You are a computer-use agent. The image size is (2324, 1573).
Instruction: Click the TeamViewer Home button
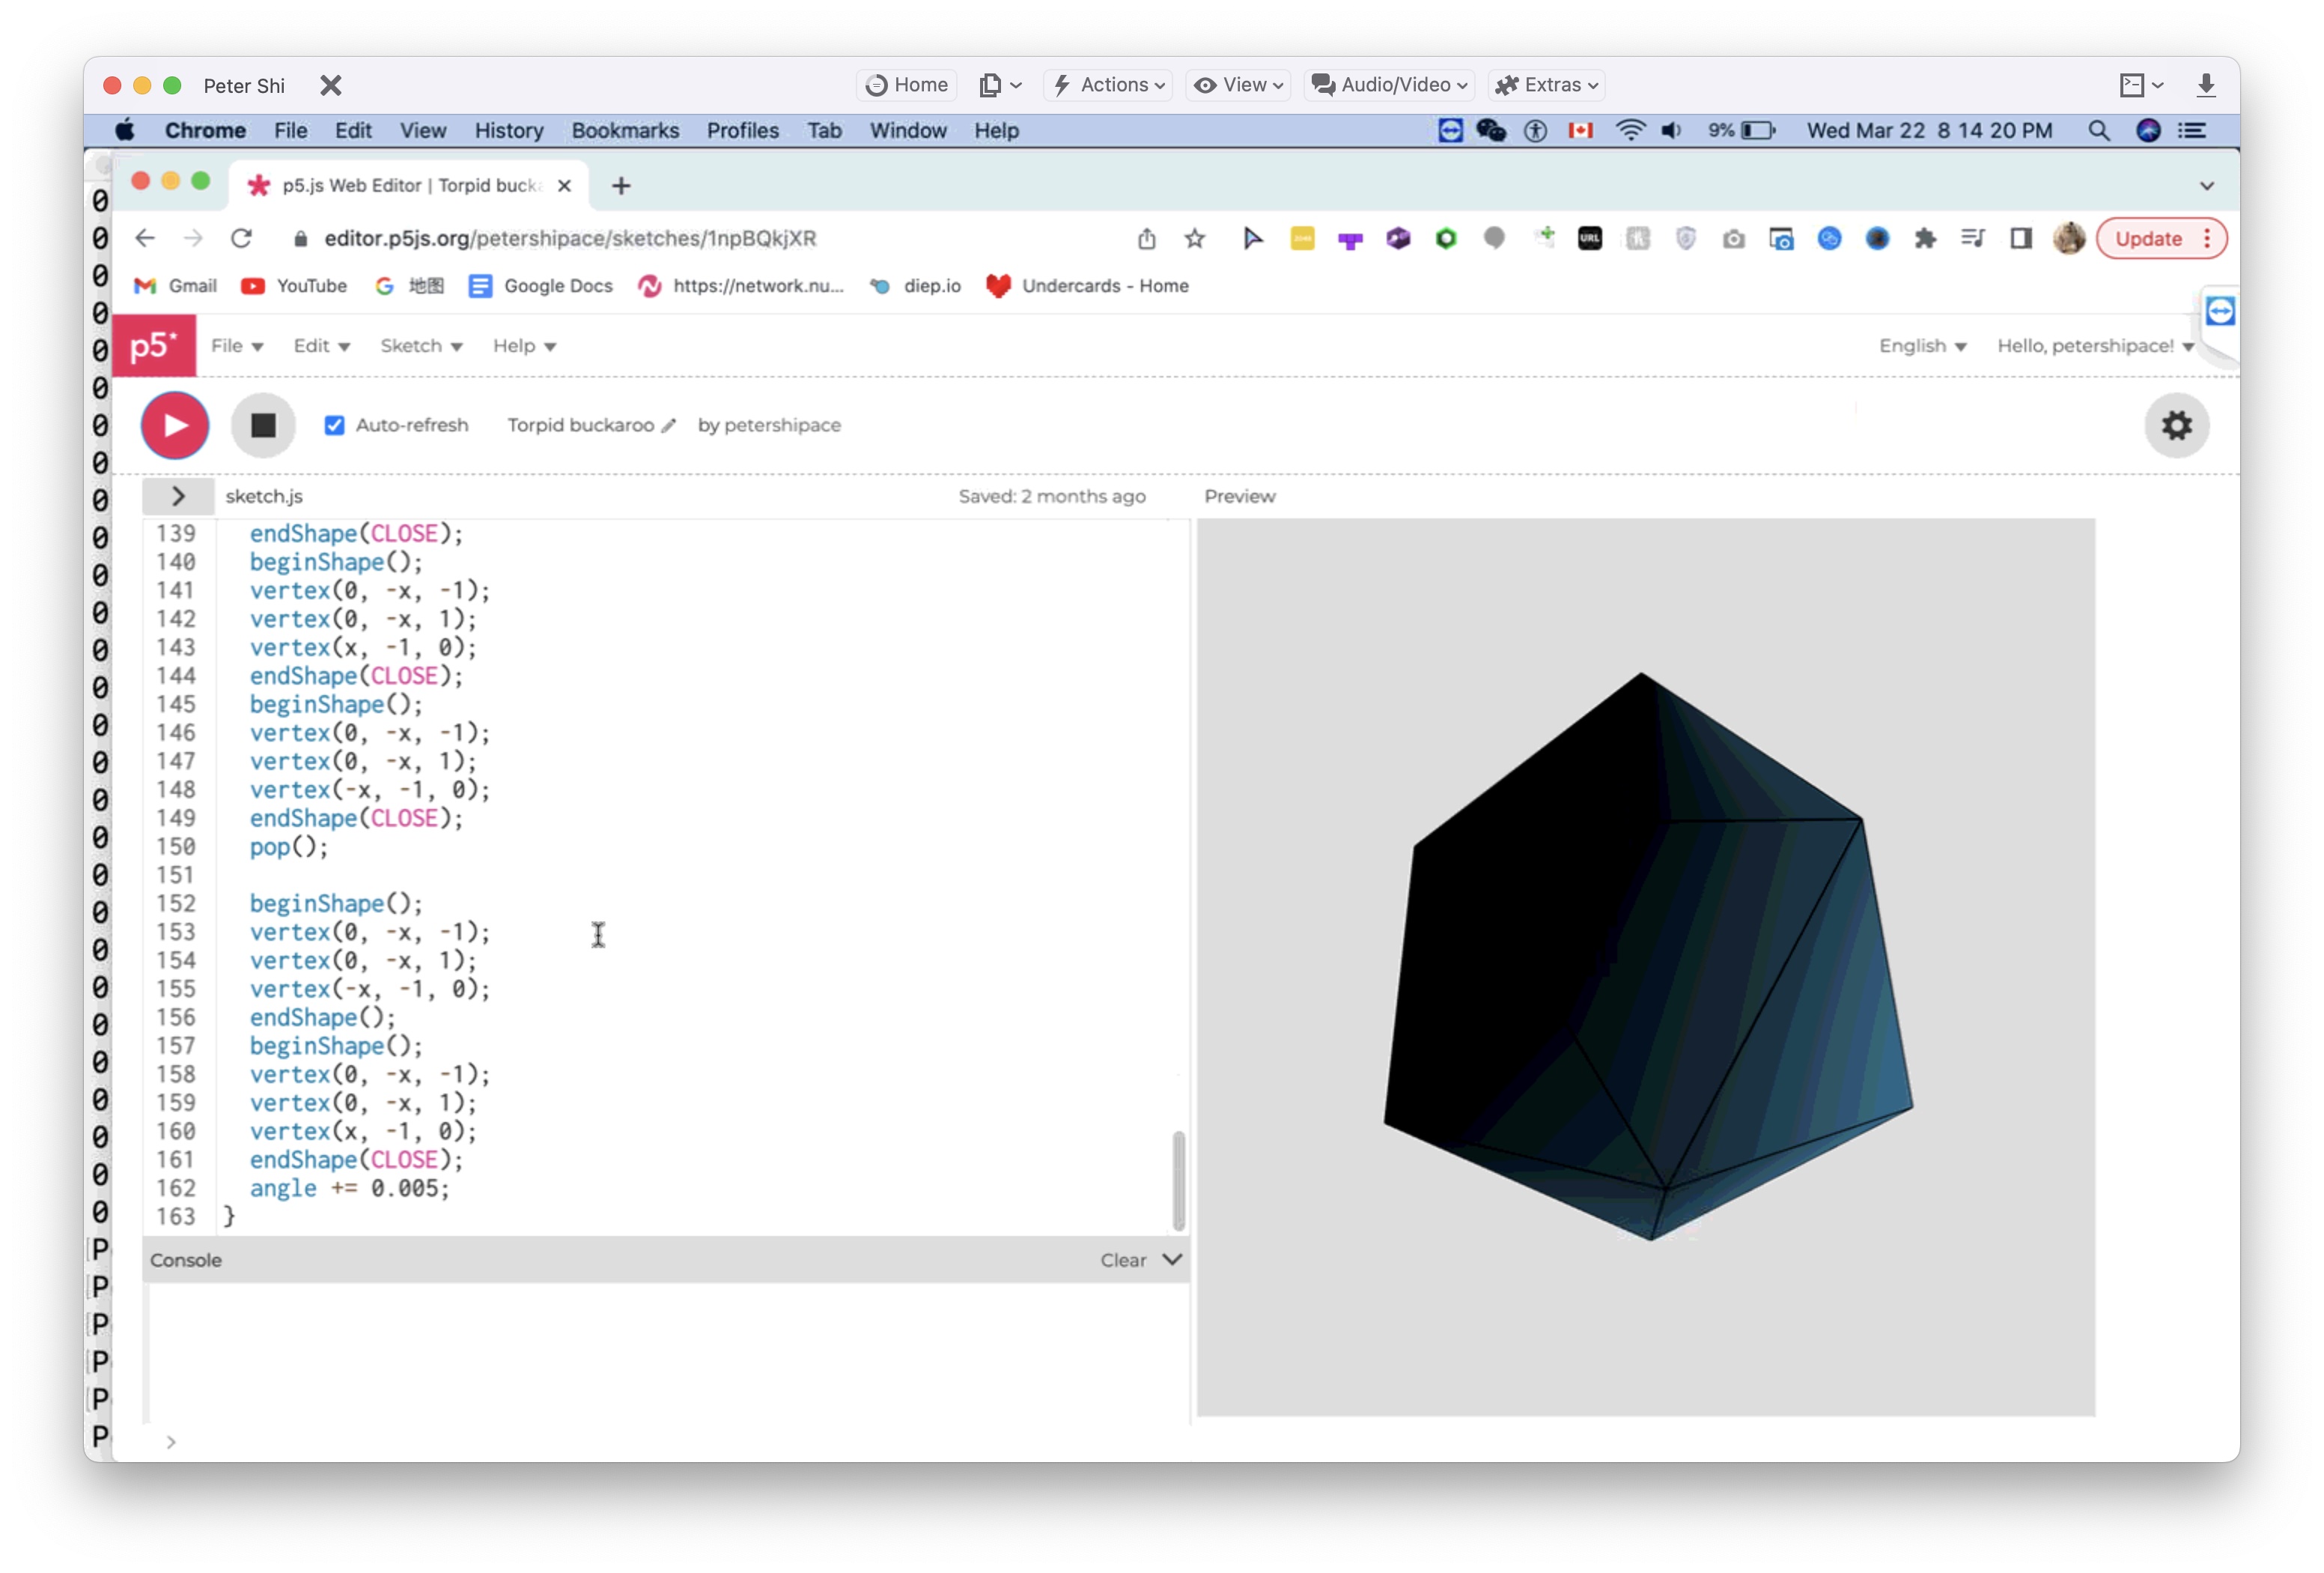coord(907,85)
